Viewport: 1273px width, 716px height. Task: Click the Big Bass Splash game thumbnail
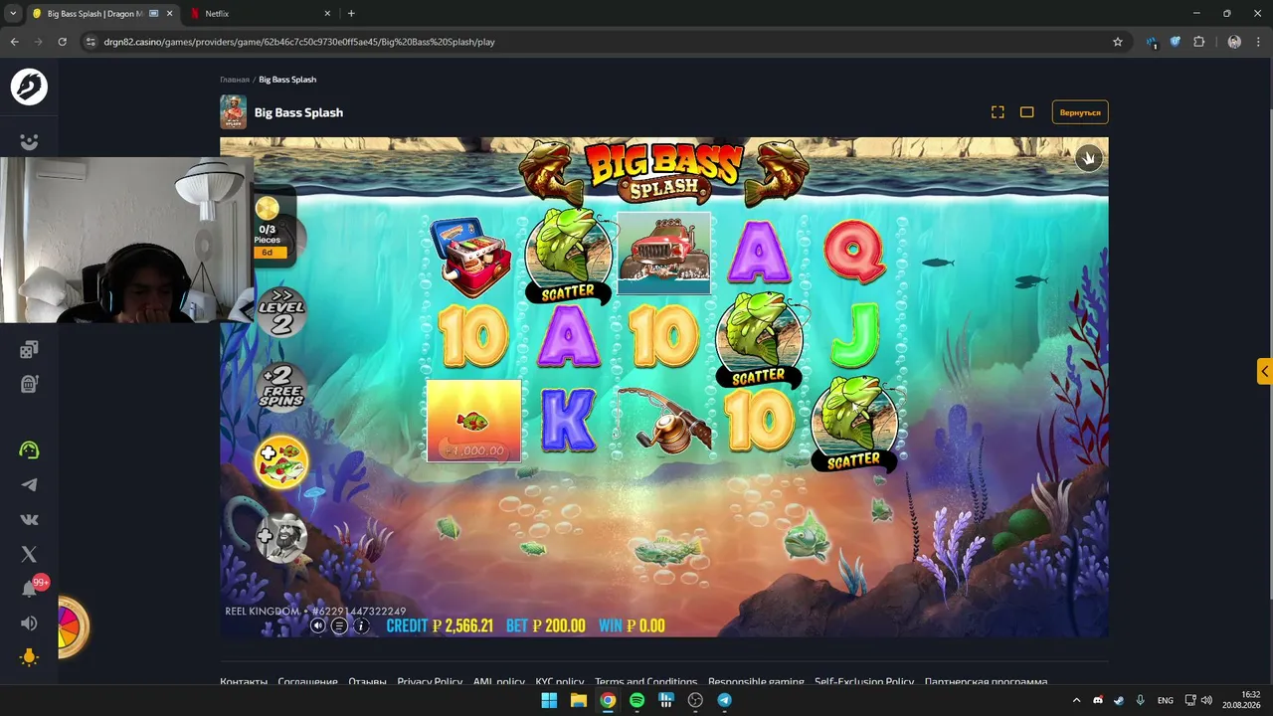click(233, 112)
